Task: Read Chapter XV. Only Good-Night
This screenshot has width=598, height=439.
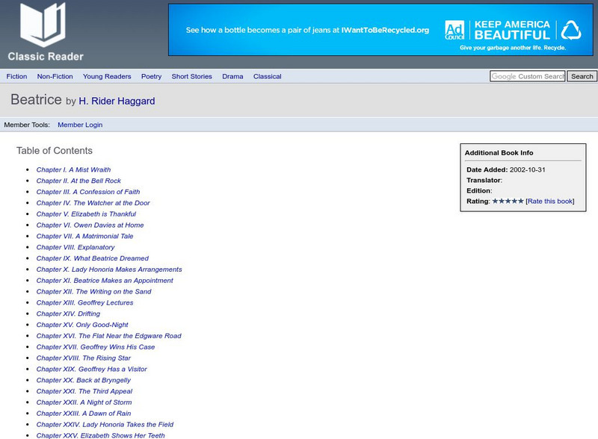Action: (82, 324)
